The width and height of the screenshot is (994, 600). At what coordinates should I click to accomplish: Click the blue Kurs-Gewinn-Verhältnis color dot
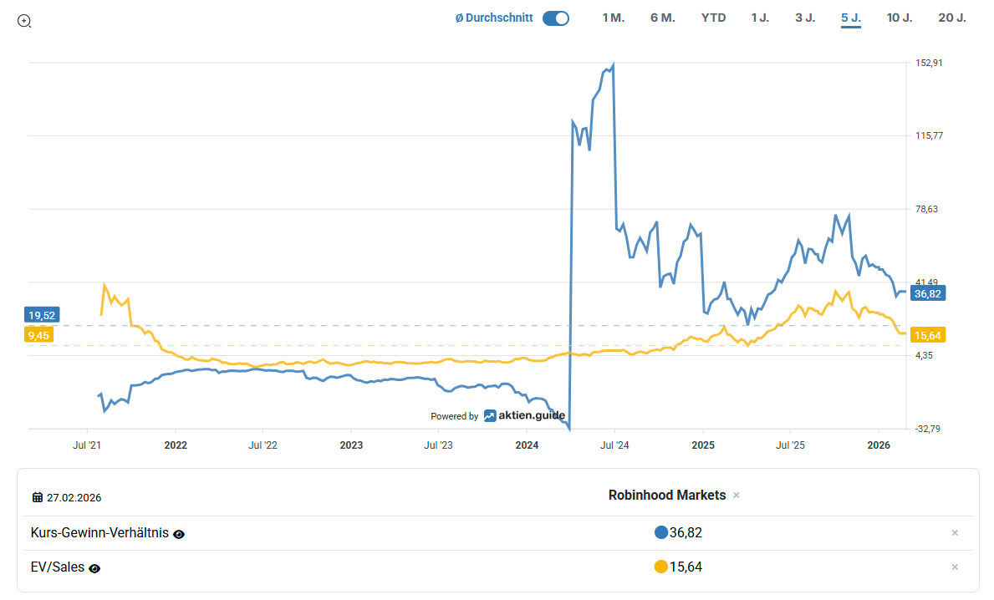tap(661, 532)
